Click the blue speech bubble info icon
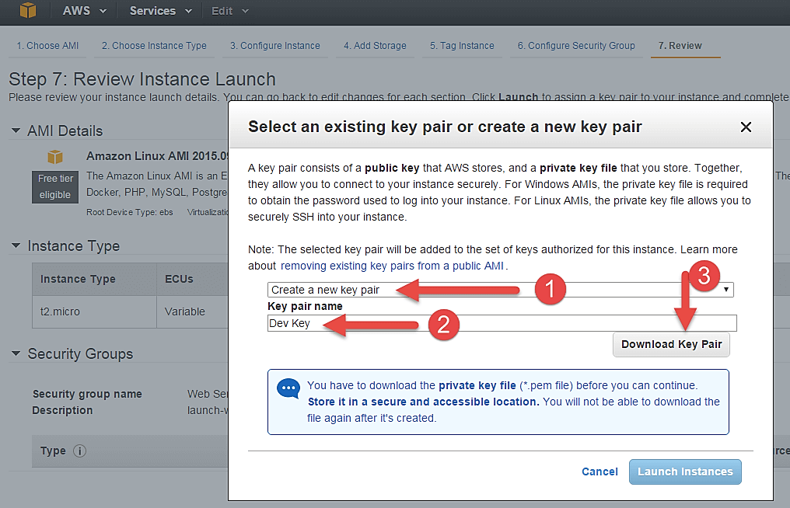 point(288,388)
